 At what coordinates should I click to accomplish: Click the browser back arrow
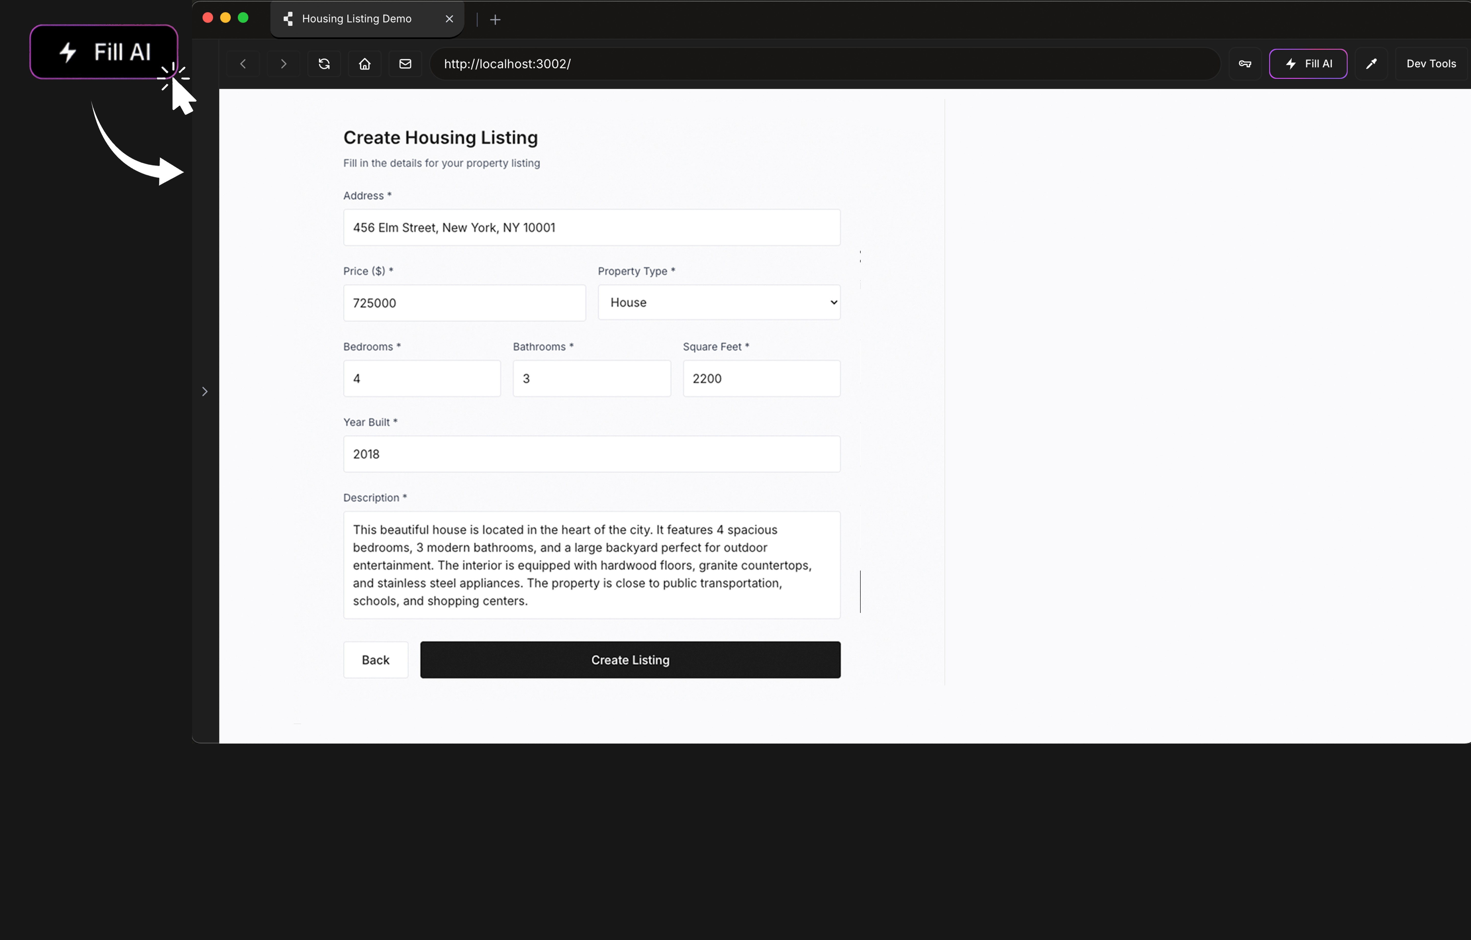pyautogui.click(x=243, y=64)
